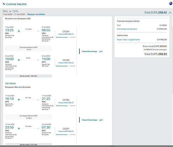Screen dimensions: 173x147
Task: Click Masquer les détails link
Action: [36, 14]
